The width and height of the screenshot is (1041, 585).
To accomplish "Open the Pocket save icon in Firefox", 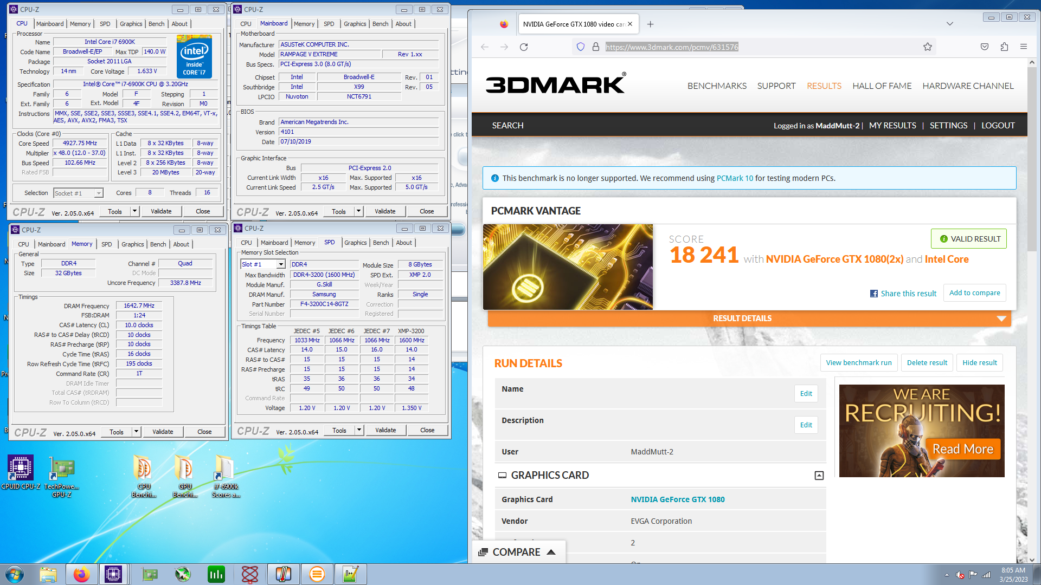I will [985, 47].
